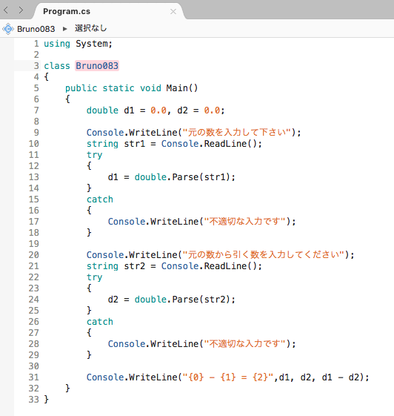Click 'catch' keyword on line 26
This screenshot has height=416, width=394.
[x=100, y=322]
